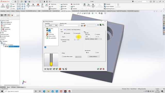Open the Gear range dropdown

pyautogui.click(x=93, y=39)
